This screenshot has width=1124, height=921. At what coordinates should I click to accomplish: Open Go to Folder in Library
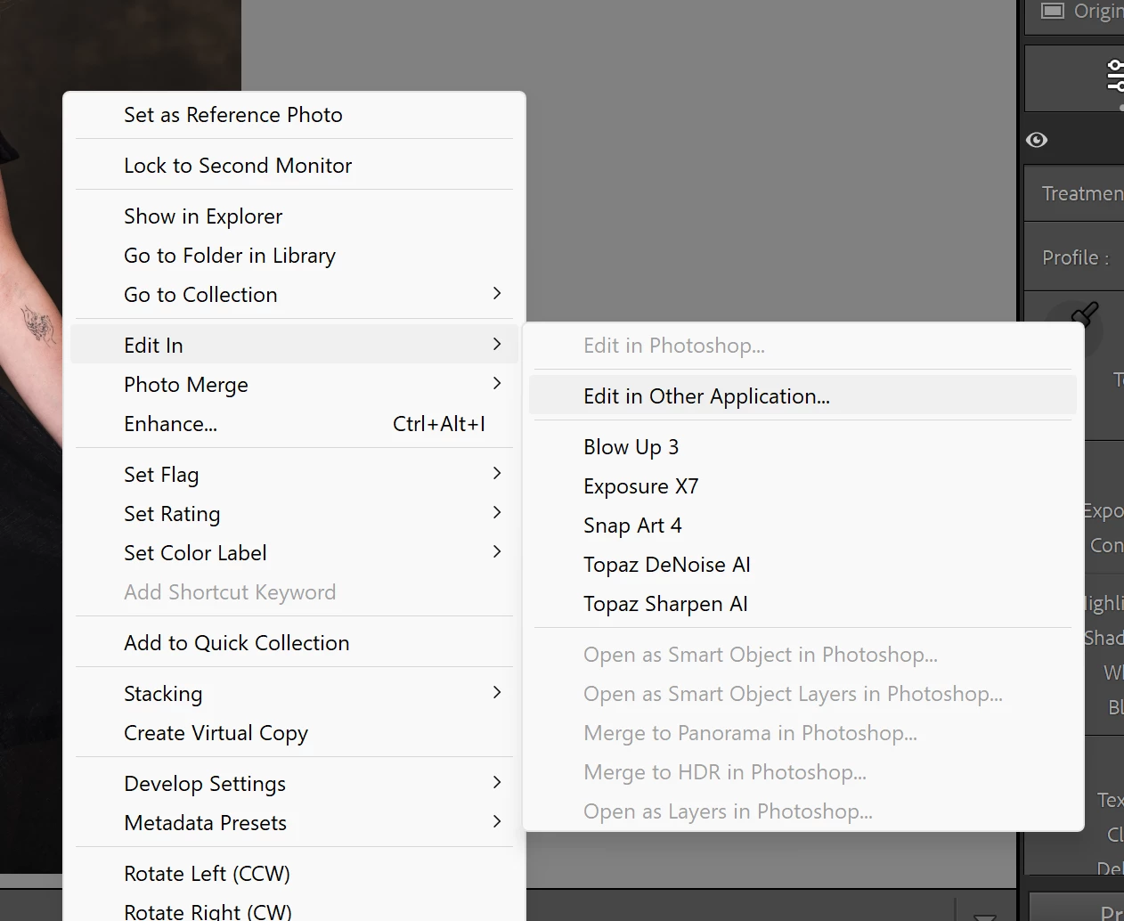coord(294,256)
